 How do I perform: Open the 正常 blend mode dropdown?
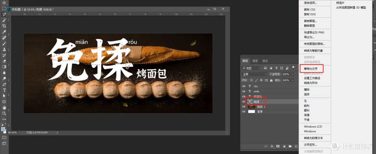tap(254, 74)
